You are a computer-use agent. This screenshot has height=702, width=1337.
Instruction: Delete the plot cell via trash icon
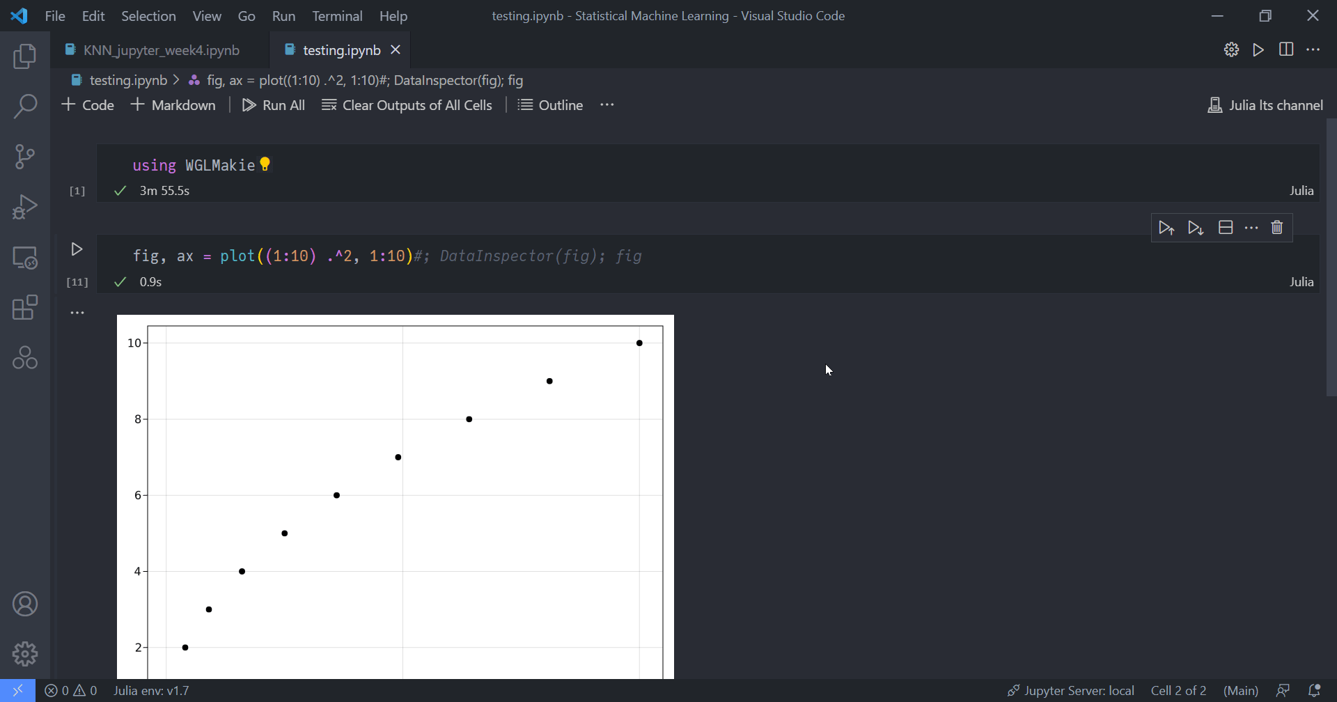click(x=1276, y=227)
